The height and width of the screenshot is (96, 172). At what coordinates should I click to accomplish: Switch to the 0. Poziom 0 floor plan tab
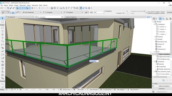(20, 17)
